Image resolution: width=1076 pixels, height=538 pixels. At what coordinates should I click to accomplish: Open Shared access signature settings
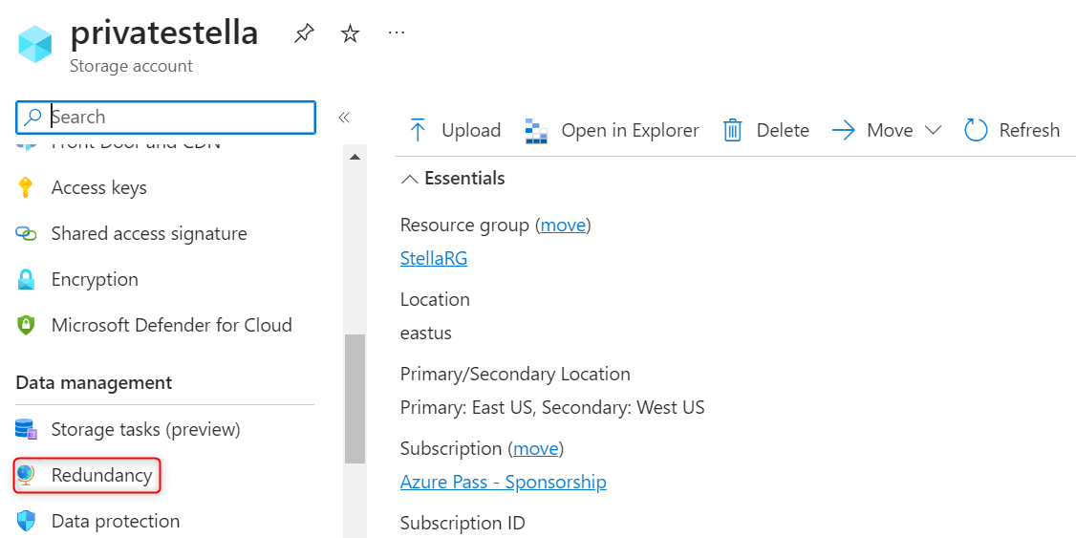pos(148,233)
